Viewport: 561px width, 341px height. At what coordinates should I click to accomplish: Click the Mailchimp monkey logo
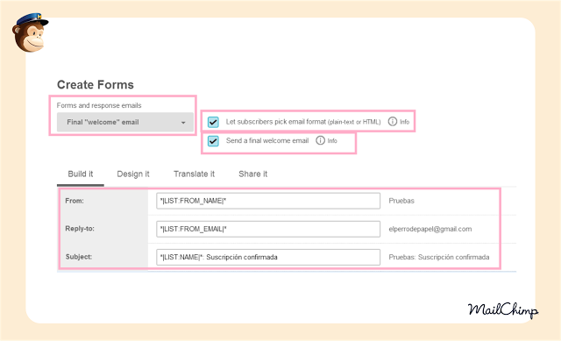pos(30,33)
